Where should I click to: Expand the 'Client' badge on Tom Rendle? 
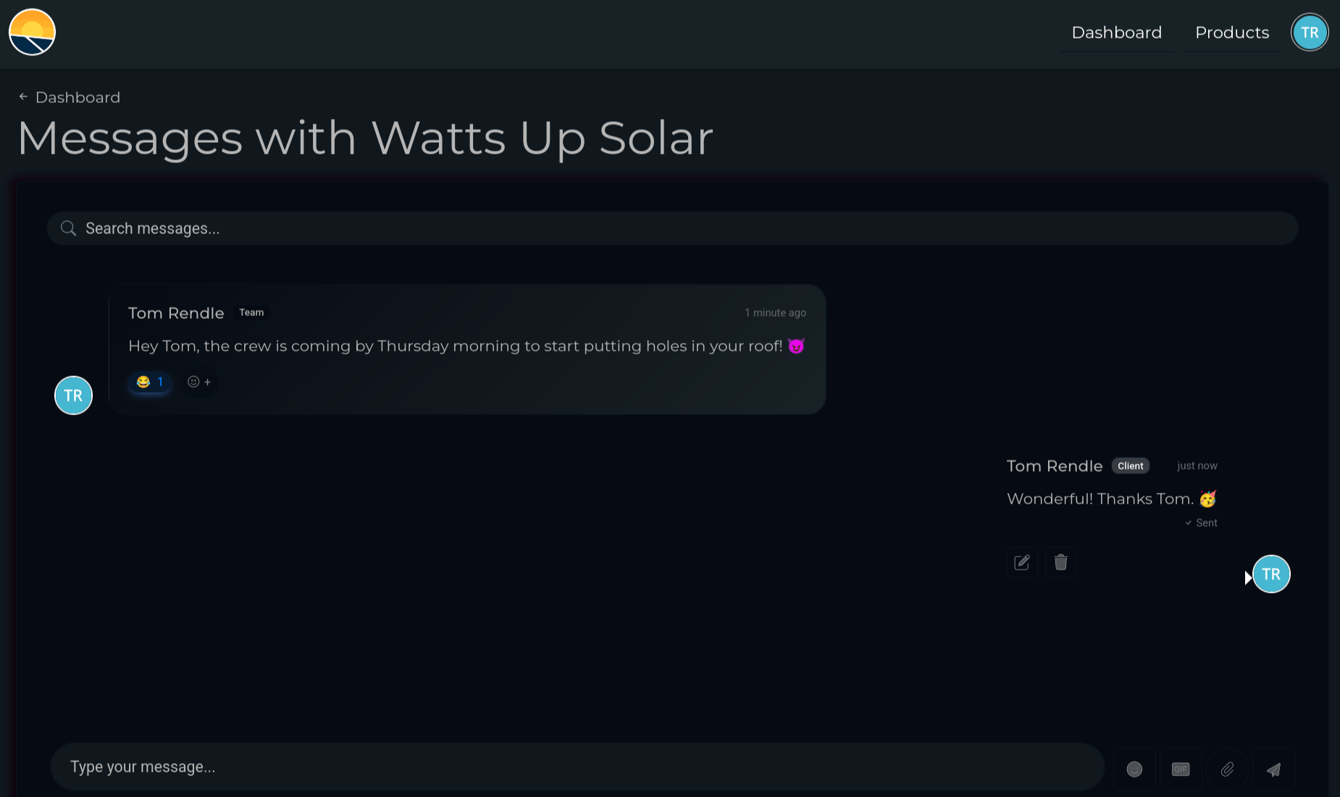[1130, 466]
